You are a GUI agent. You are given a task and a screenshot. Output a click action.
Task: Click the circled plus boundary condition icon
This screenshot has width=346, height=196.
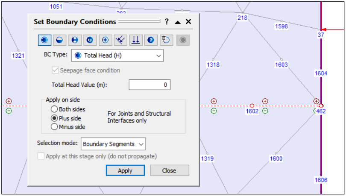coord(106,40)
